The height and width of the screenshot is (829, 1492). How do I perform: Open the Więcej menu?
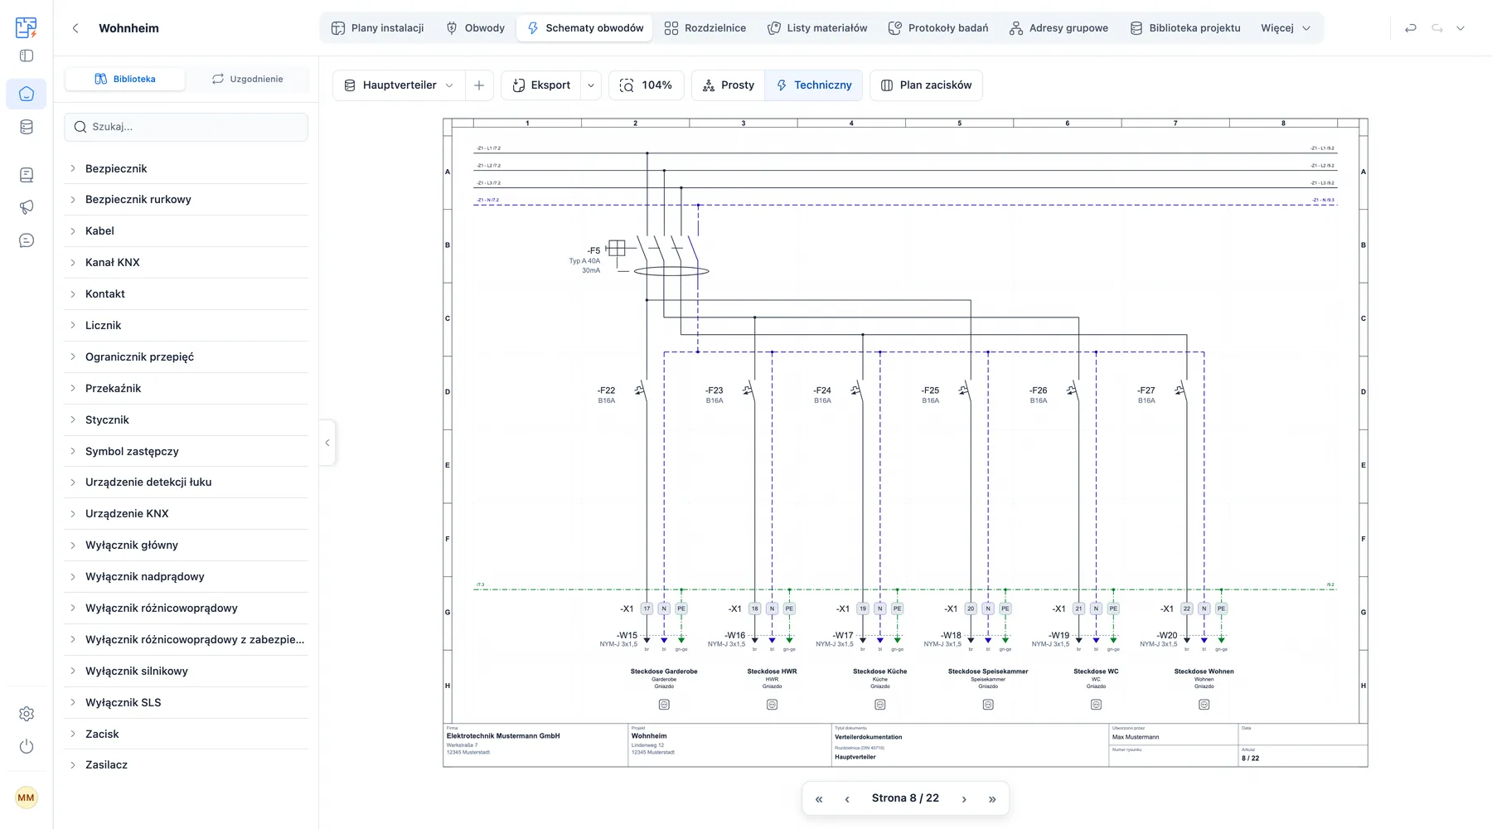tap(1286, 28)
